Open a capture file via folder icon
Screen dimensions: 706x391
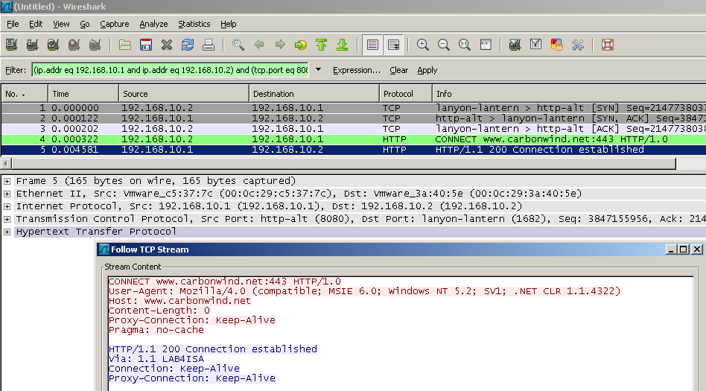[x=124, y=45]
